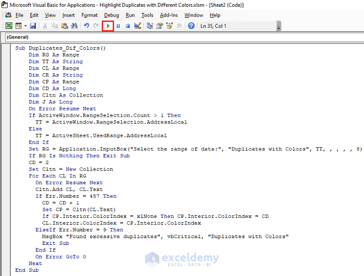Click the Redo arrow icon
364x276 pixels.
pyautogui.click(x=96, y=26)
